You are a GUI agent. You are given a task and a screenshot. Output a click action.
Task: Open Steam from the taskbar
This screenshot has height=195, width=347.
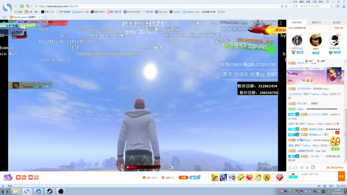click(50, 191)
